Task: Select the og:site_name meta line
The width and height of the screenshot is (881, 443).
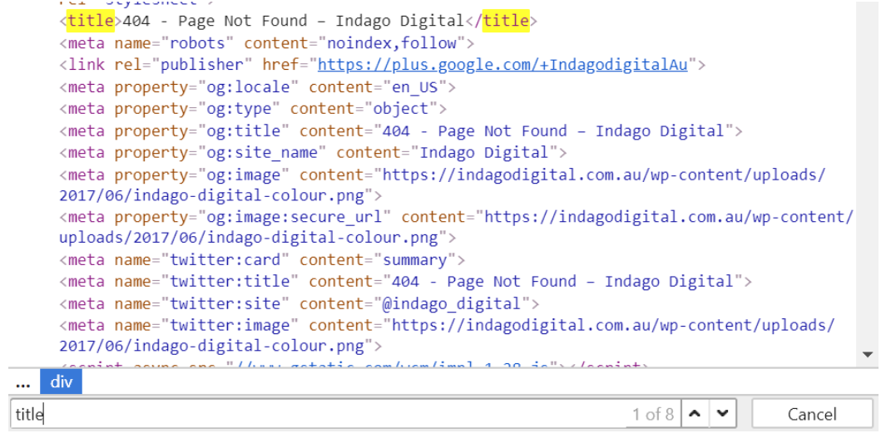Action: 313,152
